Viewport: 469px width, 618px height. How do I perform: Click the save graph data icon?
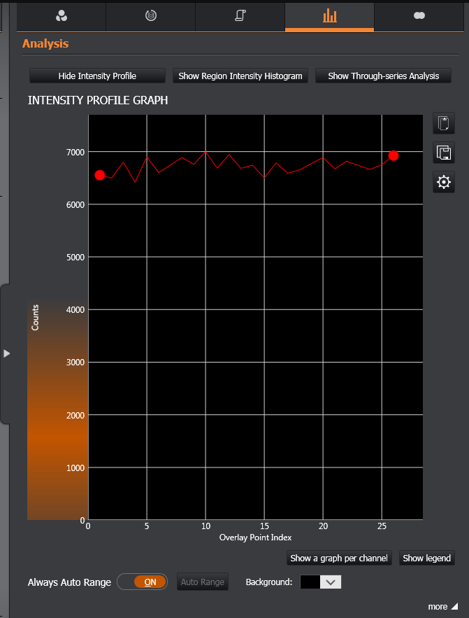(x=443, y=153)
